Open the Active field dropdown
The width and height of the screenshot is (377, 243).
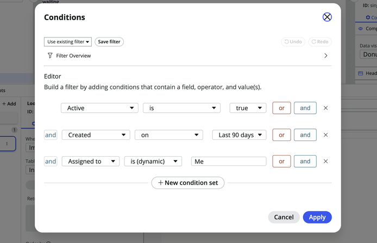pyautogui.click(x=99, y=108)
